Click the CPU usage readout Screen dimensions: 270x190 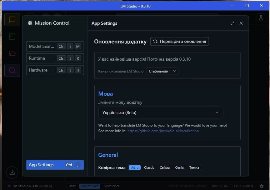tap(243, 186)
